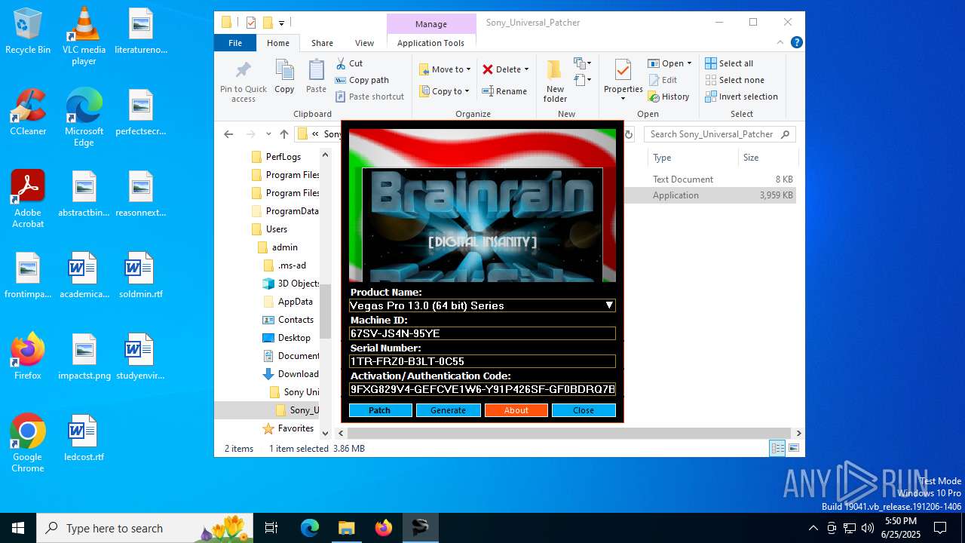Click the red Delete icon
The height and width of the screenshot is (543, 965).
click(488, 69)
